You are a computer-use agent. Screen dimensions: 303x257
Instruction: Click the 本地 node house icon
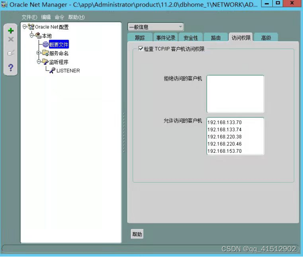click(38, 35)
